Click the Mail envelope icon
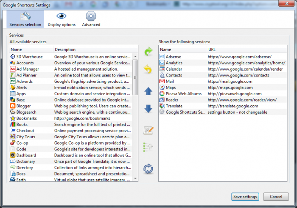The width and height of the screenshot is (297, 208). pyautogui.click(x=162, y=81)
